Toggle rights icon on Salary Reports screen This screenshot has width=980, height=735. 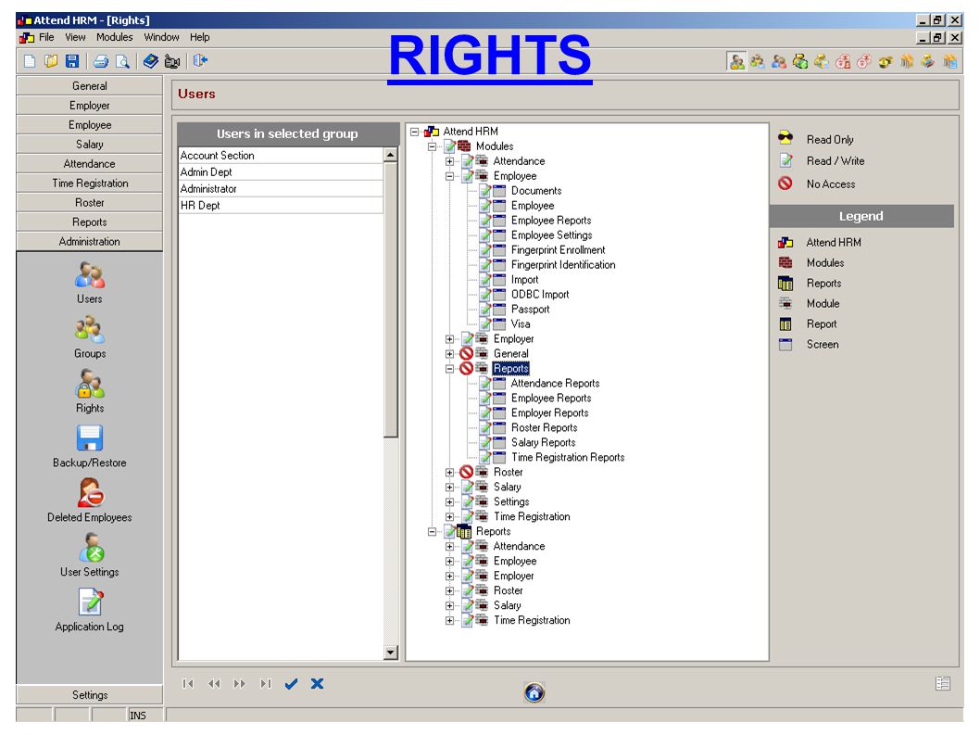point(485,442)
